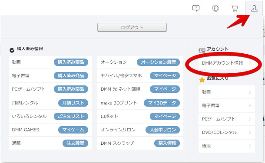
Task: Open マイゲーム for DMM GAMES
Action: tap(73, 130)
